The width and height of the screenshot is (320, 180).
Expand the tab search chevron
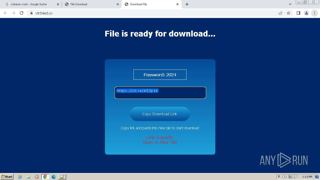click(290, 4)
